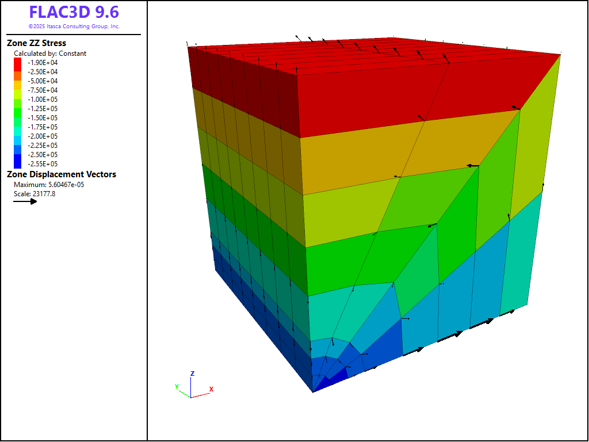Click the Maximum: 5.60467e-05 text
The width and height of the screenshot is (589, 442).
pos(49,185)
